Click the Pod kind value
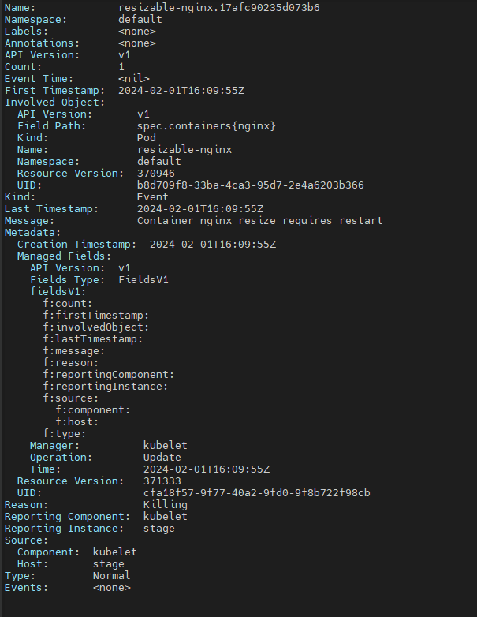 (x=146, y=137)
